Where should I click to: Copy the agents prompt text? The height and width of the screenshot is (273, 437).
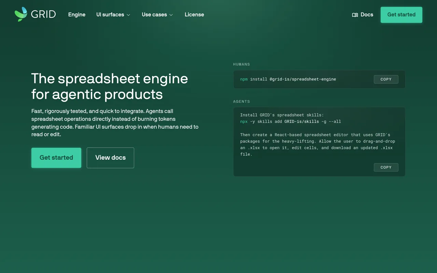(x=386, y=167)
